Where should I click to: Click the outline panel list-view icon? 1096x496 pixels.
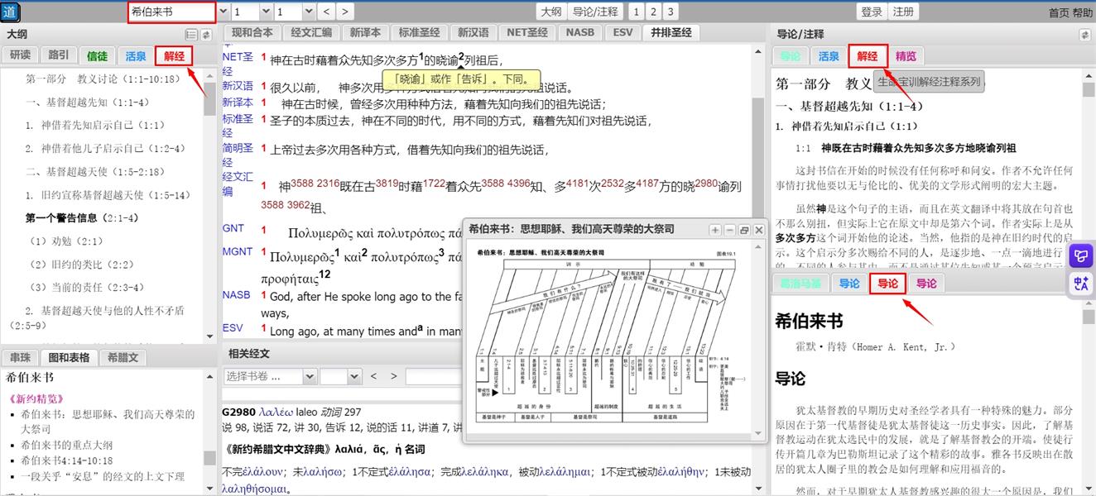click(x=191, y=35)
